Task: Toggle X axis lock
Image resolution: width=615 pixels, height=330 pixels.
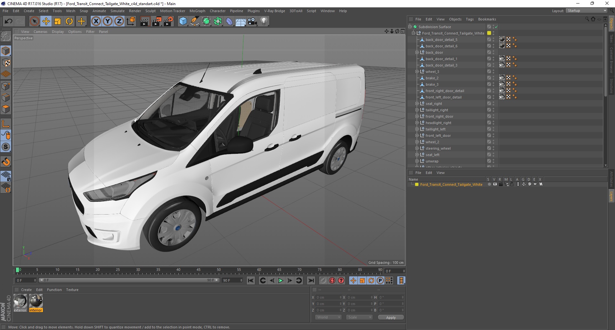Action: (x=96, y=21)
